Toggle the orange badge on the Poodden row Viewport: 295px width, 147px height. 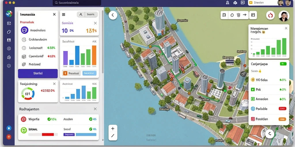[282, 119]
